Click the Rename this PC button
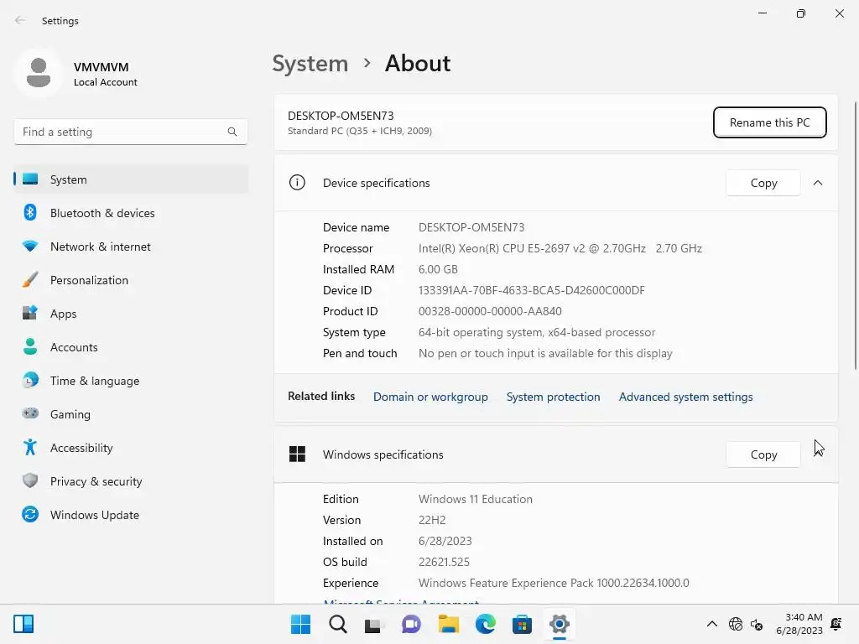 tap(770, 122)
